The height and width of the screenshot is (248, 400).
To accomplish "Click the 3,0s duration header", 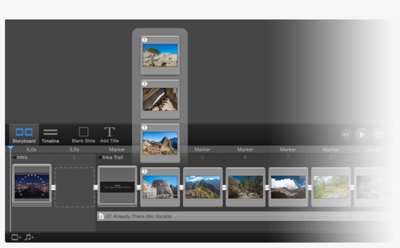I will 74,150.
